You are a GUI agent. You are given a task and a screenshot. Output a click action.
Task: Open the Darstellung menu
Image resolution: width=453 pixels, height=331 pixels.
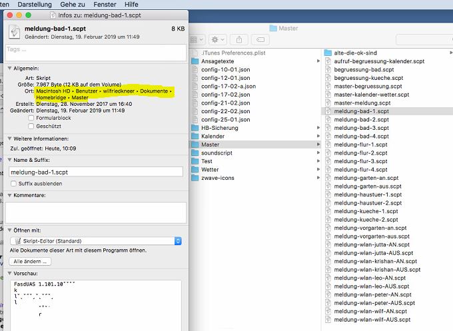pos(34,4)
